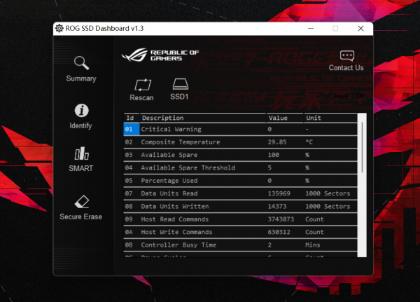Screen dimensions: 420x302
Task: Click the 630312 value cell
Action: pyautogui.click(x=279, y=232)
